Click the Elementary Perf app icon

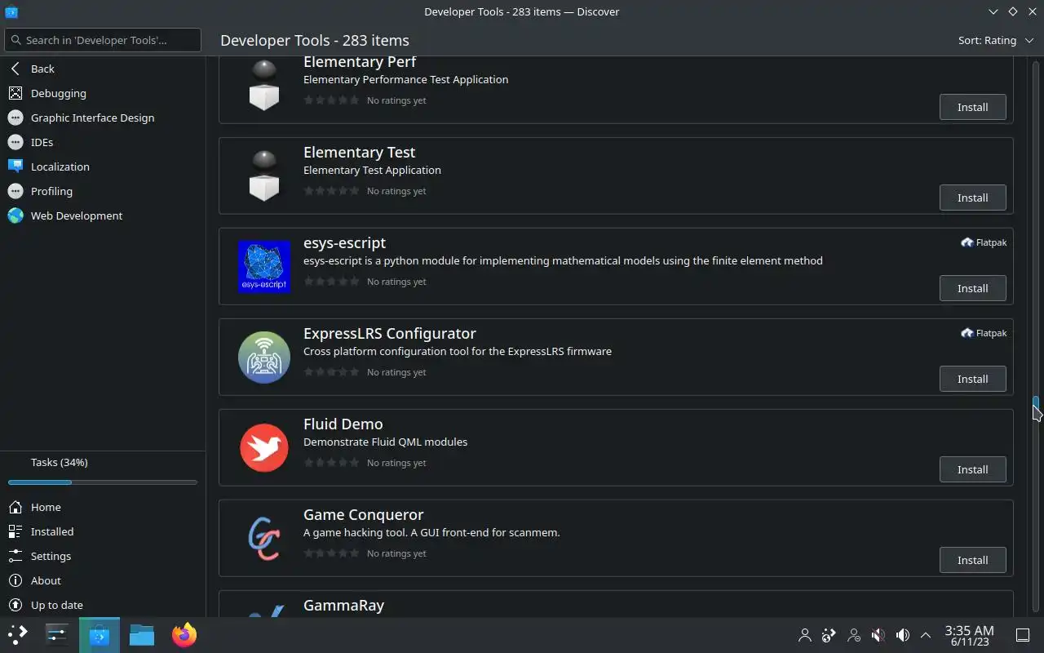264,84
